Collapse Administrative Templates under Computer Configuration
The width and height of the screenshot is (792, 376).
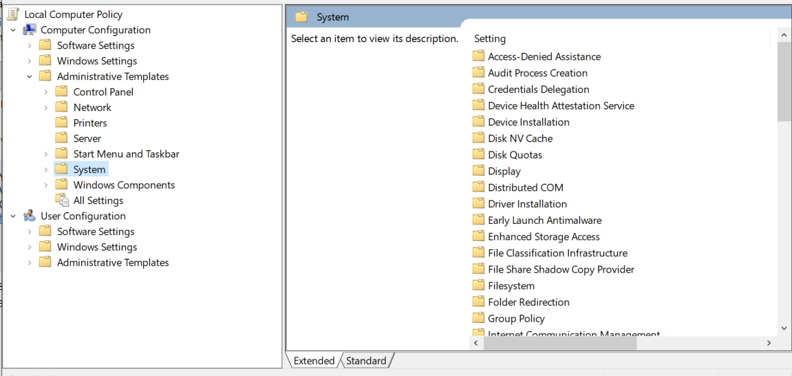tap(30, 77)
